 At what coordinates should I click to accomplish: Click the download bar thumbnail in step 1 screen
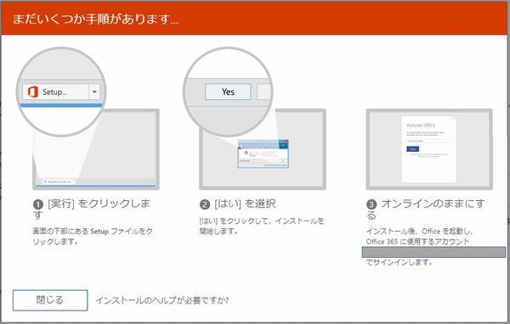[x=59, y=182]
